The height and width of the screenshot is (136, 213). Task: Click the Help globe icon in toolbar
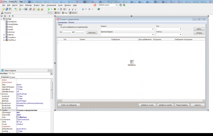coord(99,9)
